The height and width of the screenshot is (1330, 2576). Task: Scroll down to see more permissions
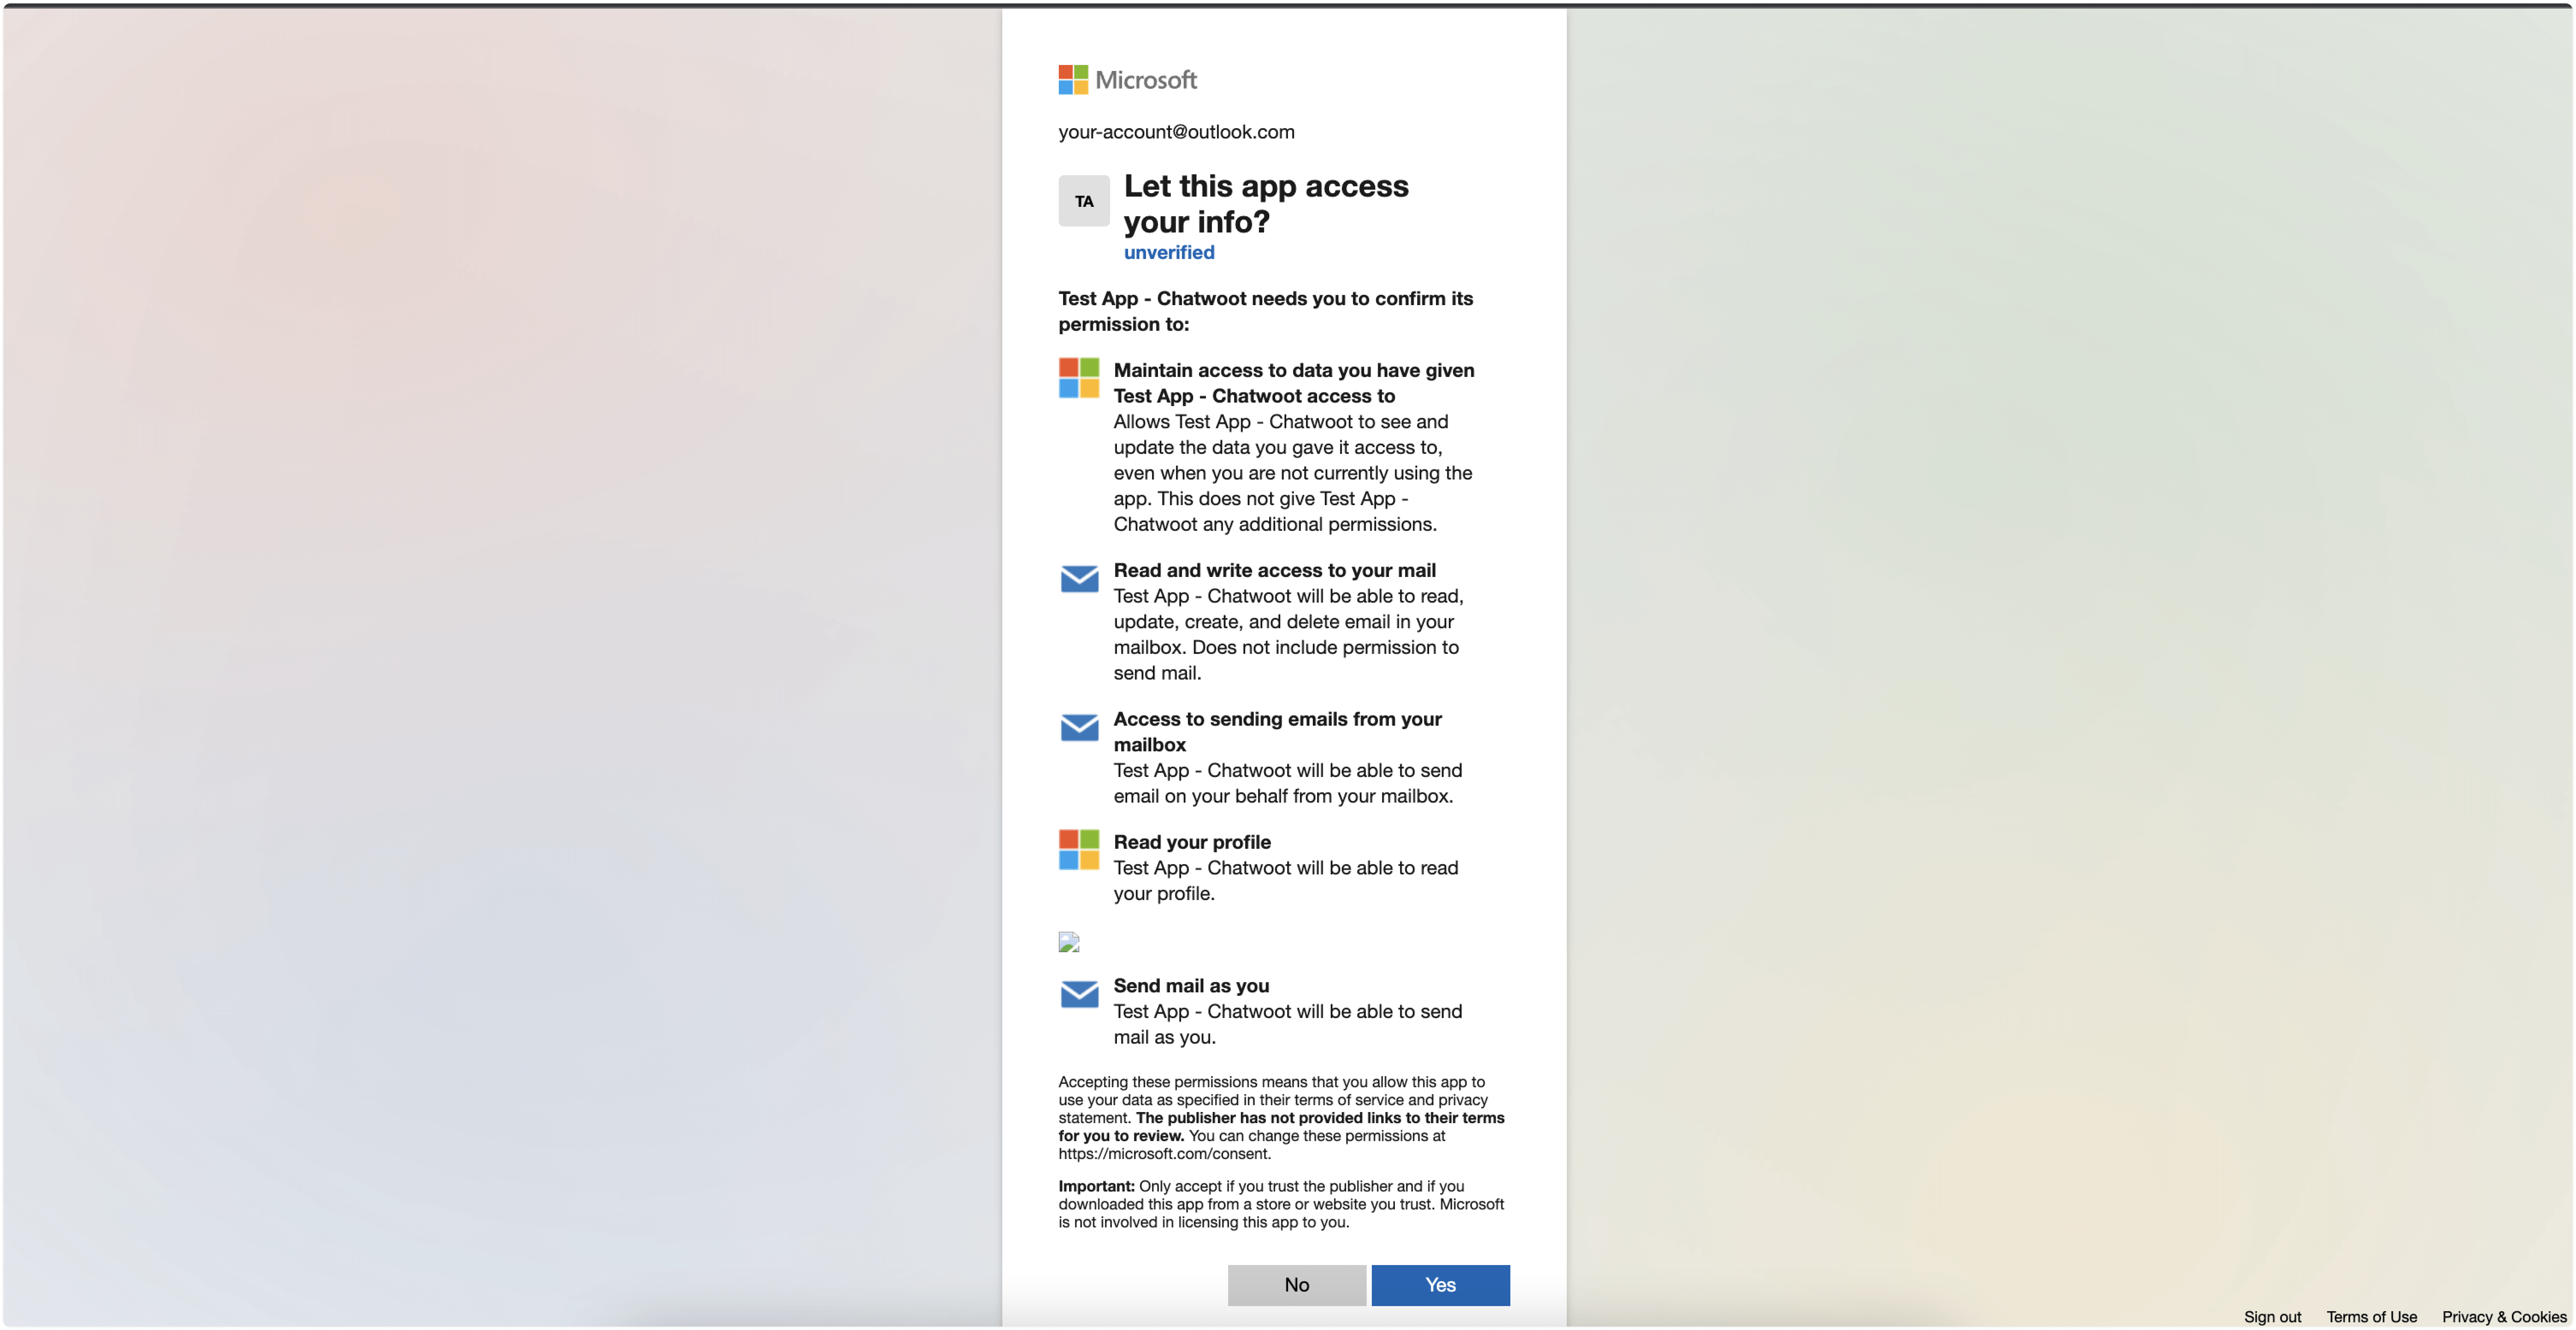pyautogui.click(x=1281, y=679)
